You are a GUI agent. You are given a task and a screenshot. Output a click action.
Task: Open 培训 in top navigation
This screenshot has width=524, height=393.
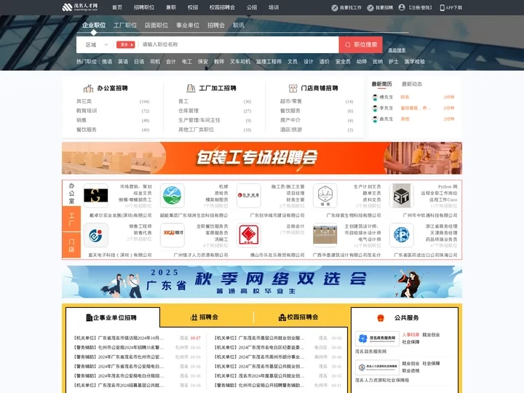tap(274, 7)
